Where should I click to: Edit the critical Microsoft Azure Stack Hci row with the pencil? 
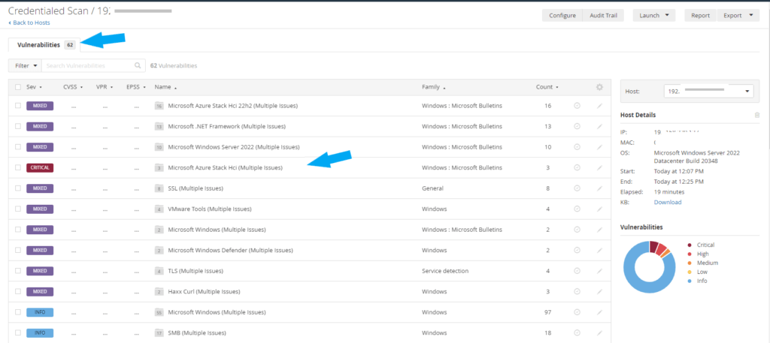coord(599,167)
